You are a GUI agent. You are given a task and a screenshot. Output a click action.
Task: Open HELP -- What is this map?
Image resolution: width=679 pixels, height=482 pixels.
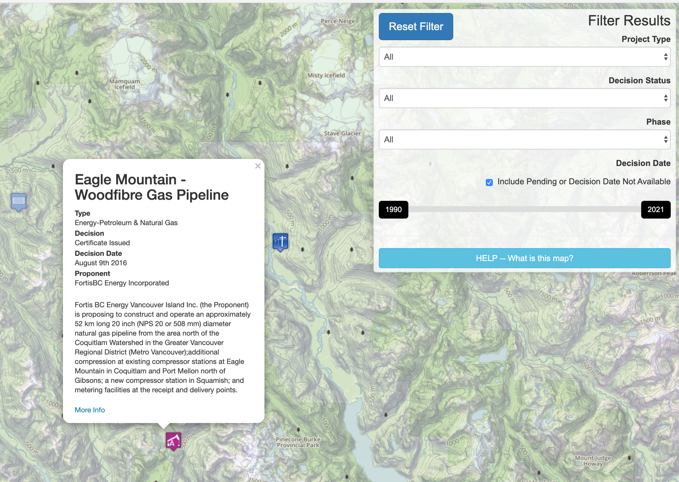coord(524,258)
